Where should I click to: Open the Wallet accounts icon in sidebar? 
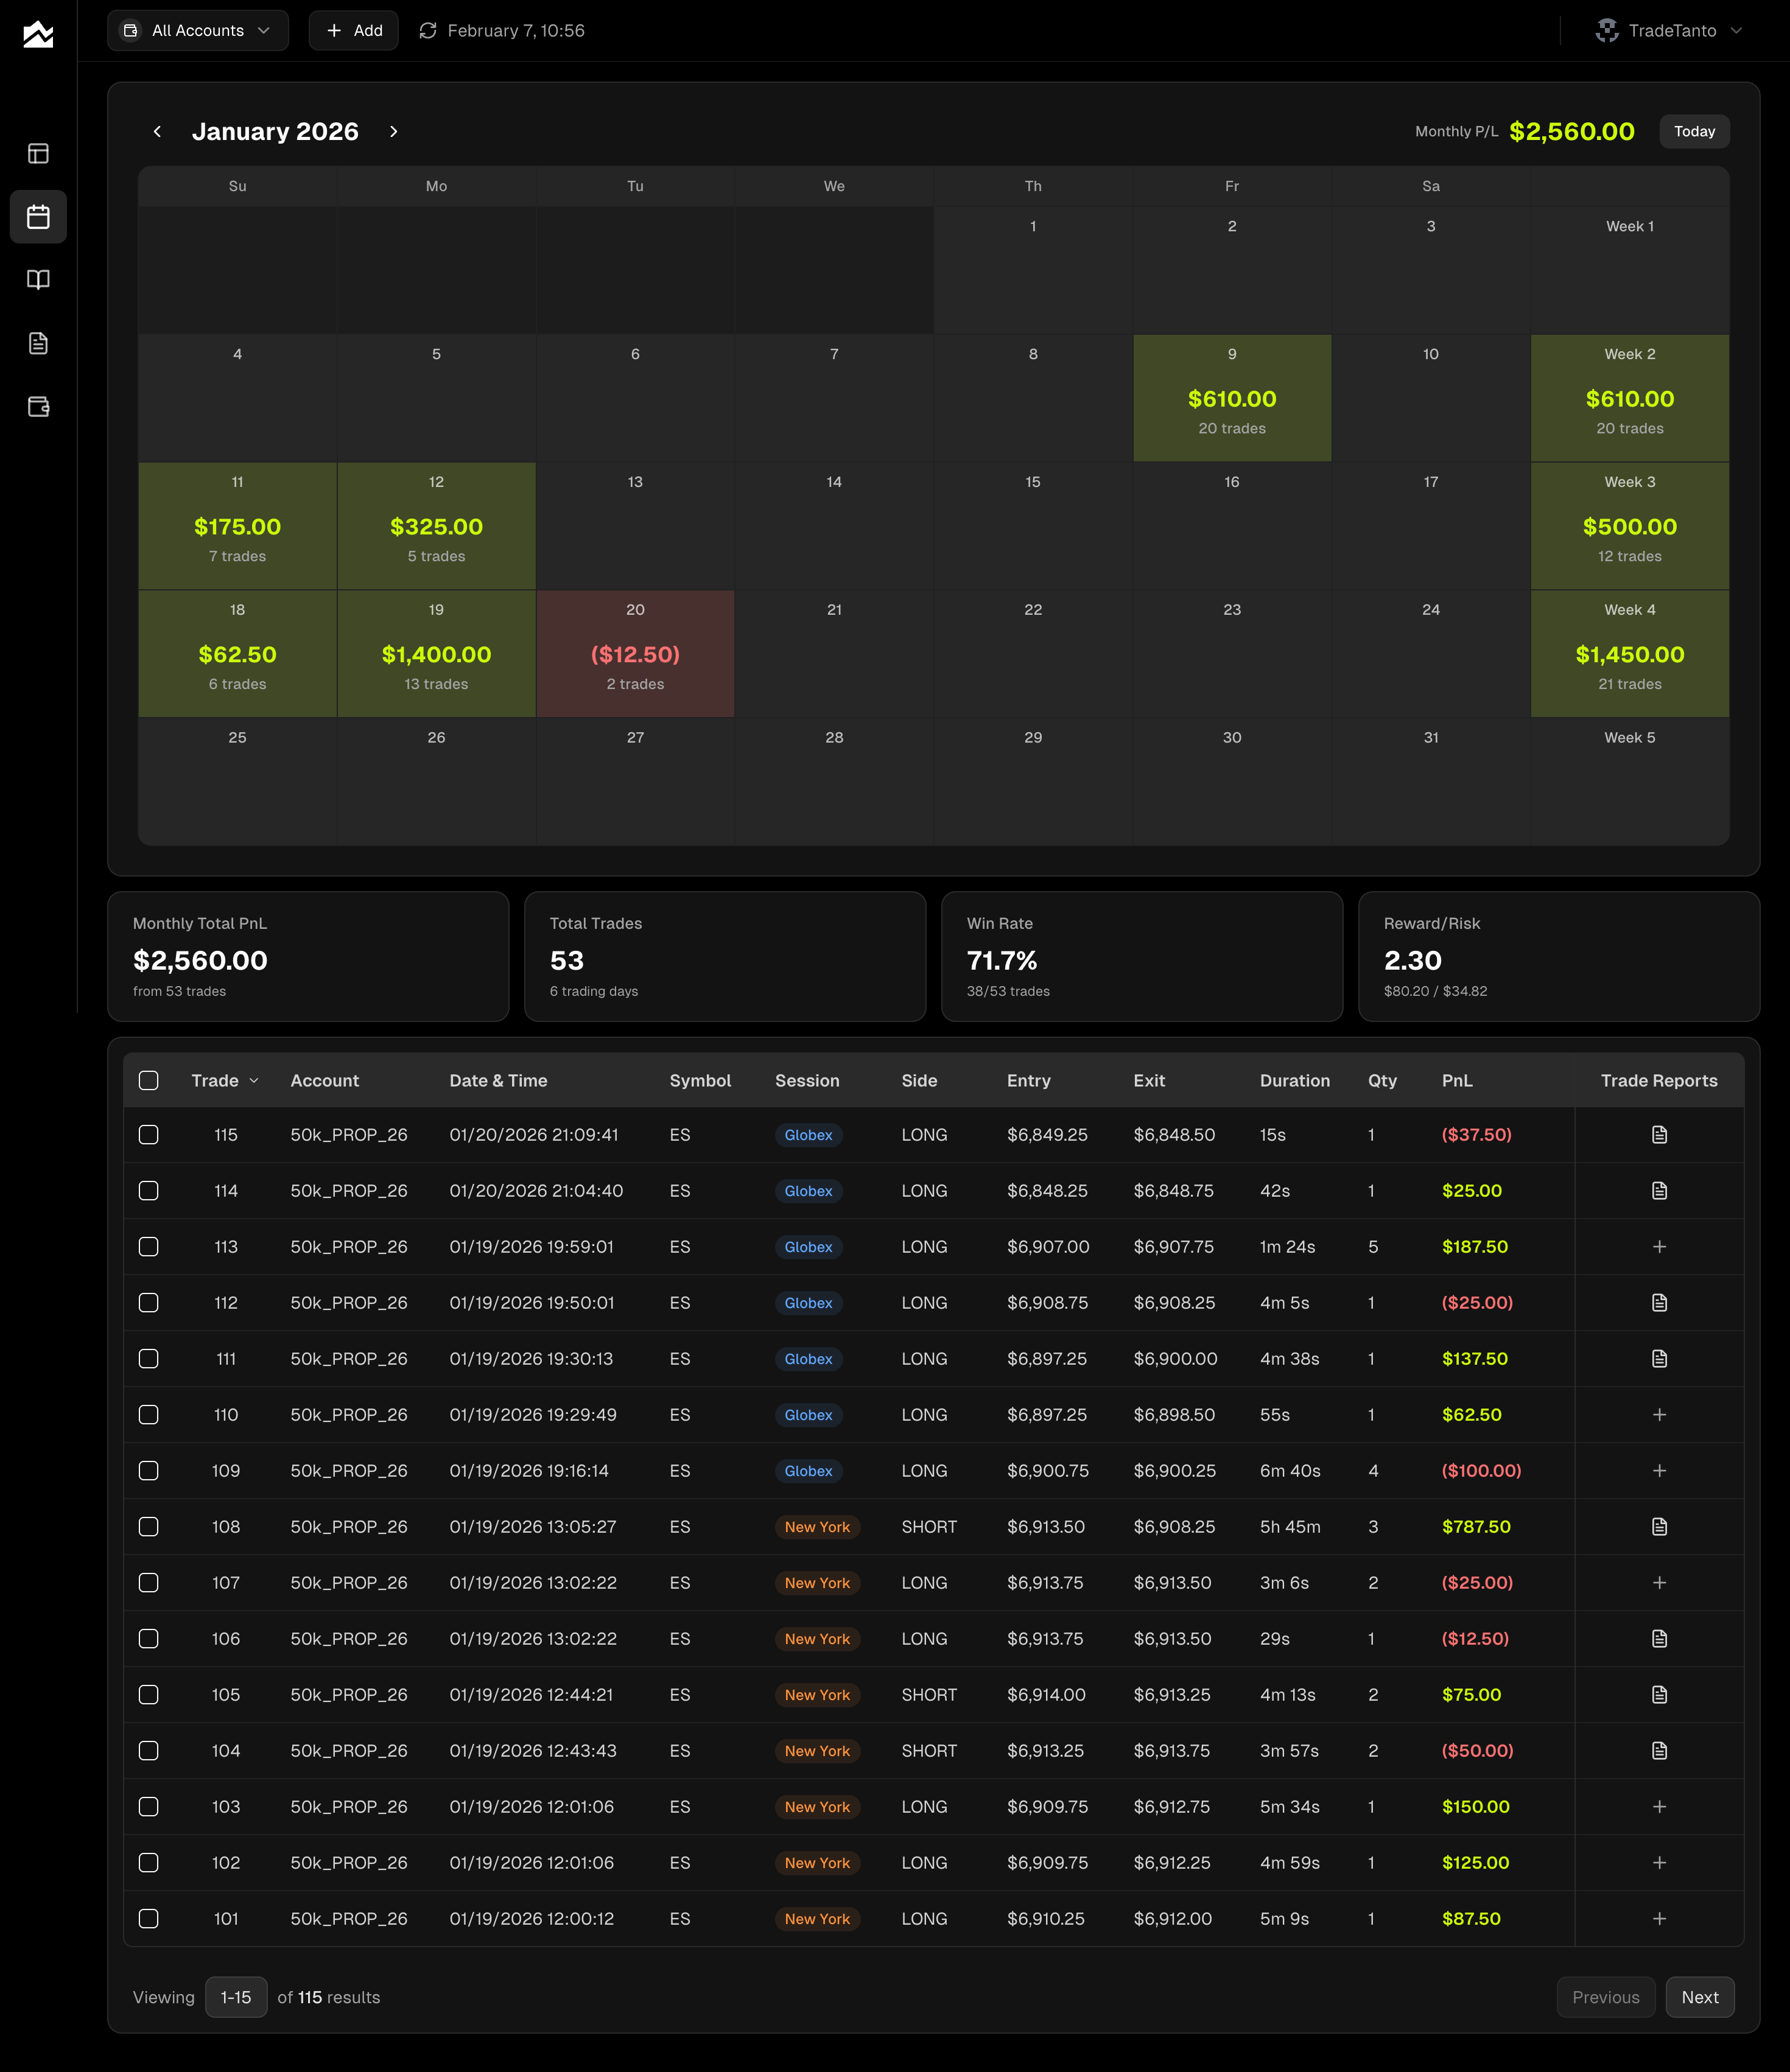pyautogui.click(x=38, y=406)
